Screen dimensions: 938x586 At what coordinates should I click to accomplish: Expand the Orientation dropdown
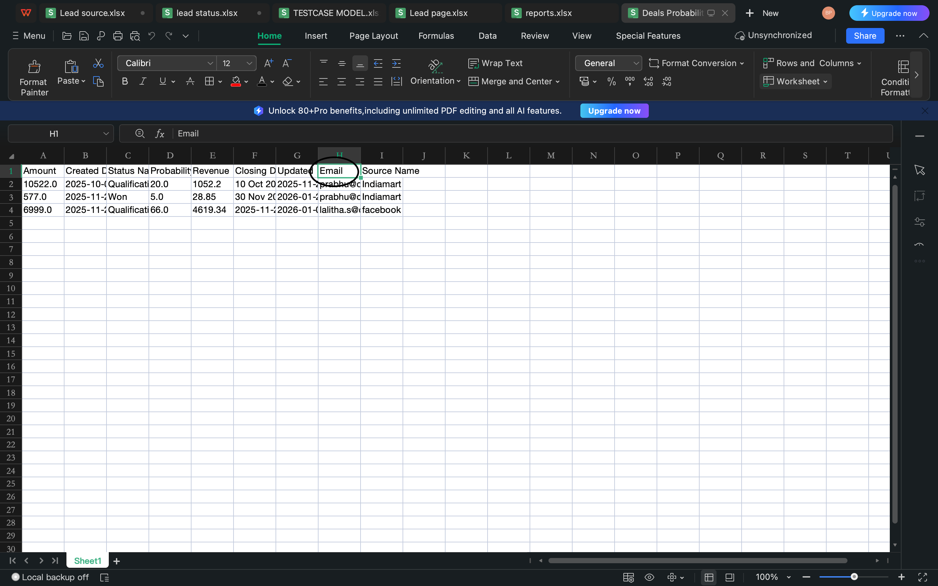[x=459, y=81]
